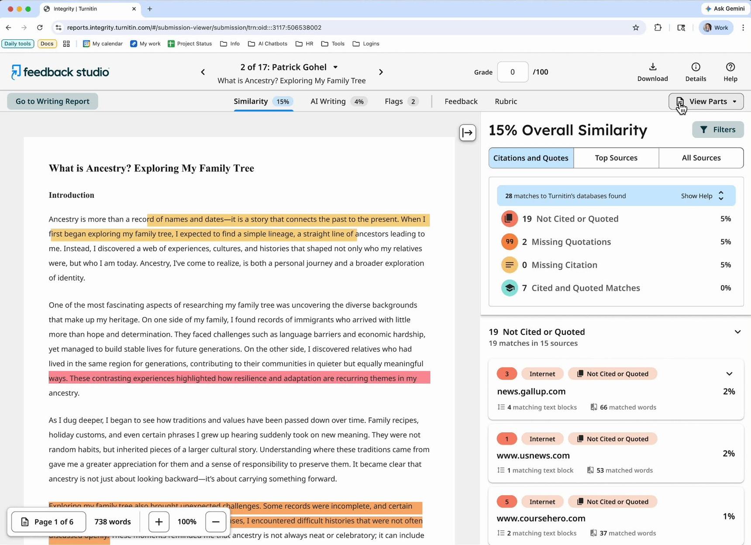Open a new browser tab
The image size is (751, 545).
[x=150, y=9]
